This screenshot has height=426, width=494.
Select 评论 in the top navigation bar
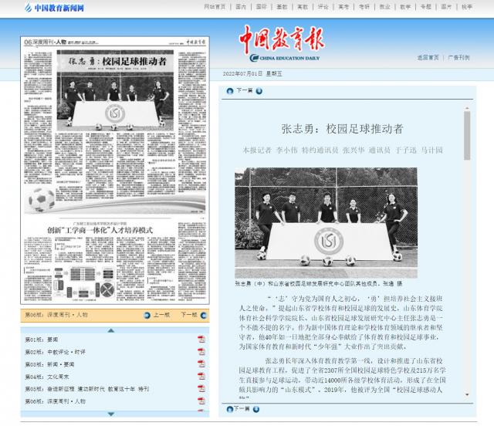point(323,6)
